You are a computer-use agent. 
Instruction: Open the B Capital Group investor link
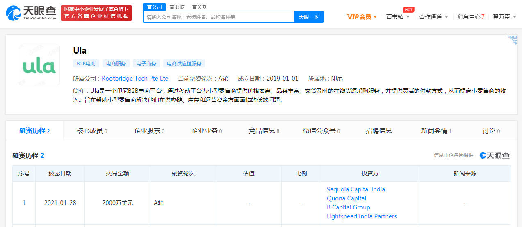(x=349, y=207)
